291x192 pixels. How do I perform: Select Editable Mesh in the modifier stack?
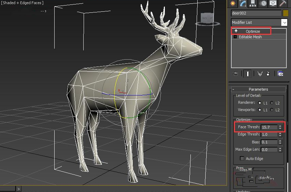point(250,37)
